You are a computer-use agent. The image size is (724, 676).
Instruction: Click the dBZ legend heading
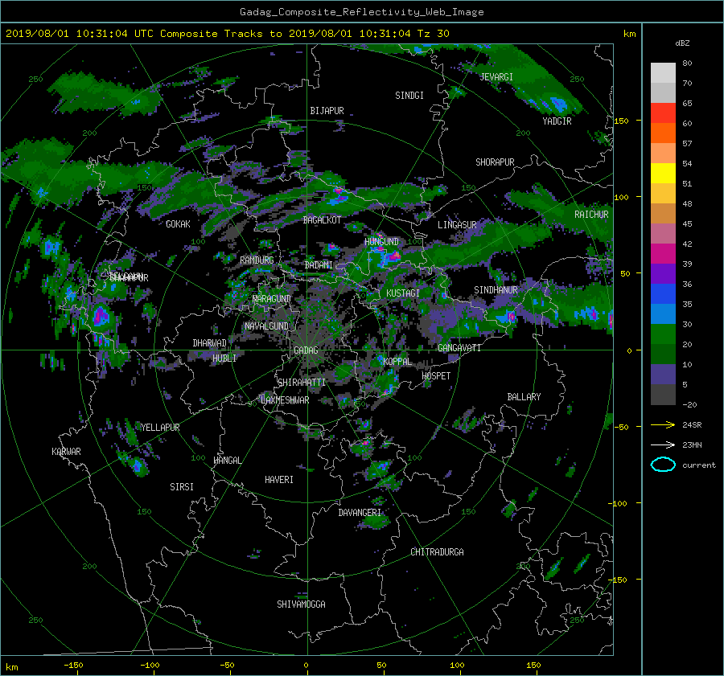click(682, 43)
